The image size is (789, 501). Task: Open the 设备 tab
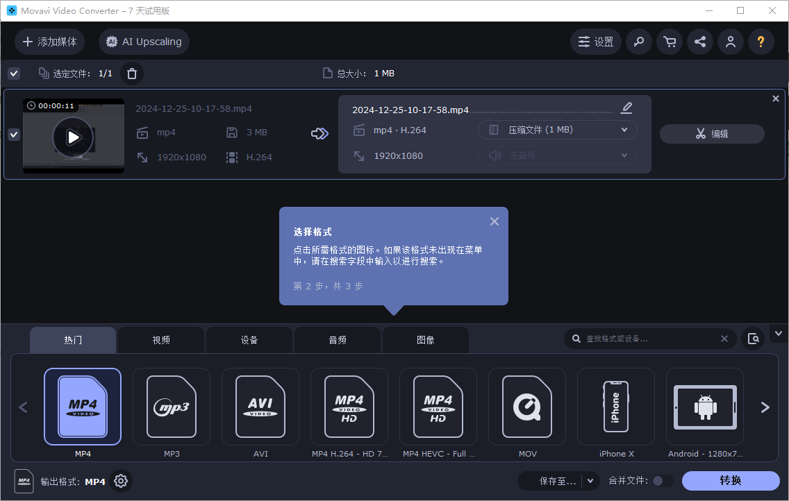coord(249,340)
